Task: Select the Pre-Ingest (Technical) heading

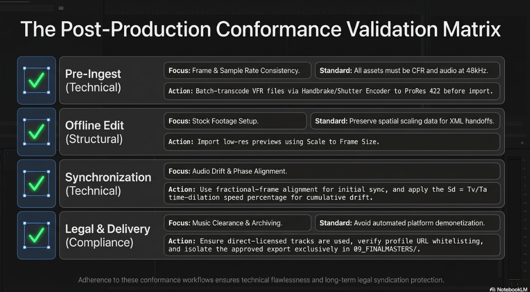Action: point(93,81)
